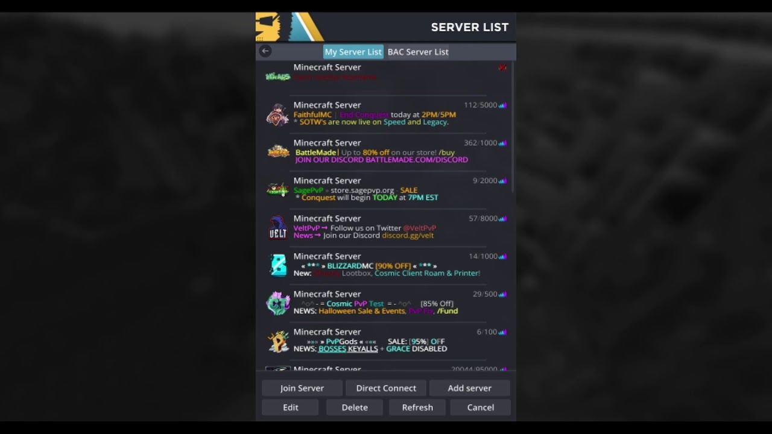The width and height of the screenshot is (772, 434).
Task: Switch to the My Server List tab
Action: point(353,52)
